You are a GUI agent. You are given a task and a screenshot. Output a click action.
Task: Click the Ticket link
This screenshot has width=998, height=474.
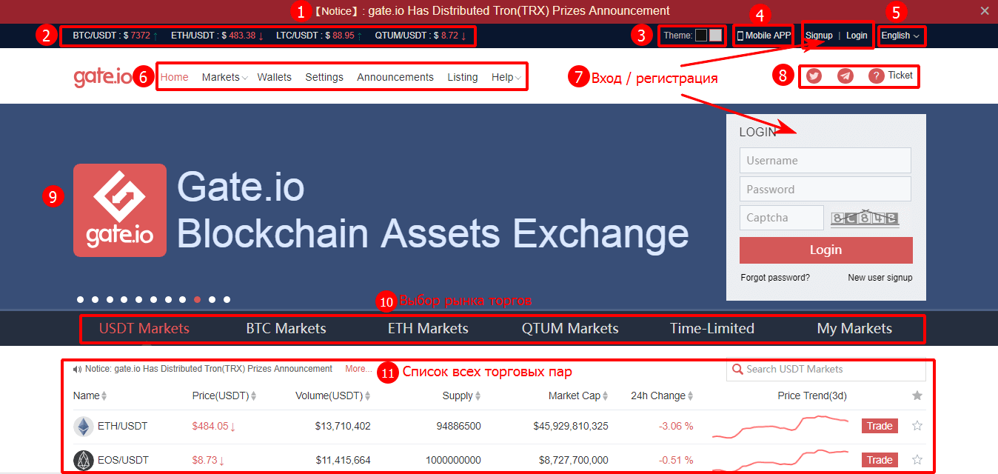tap(900, 76)
